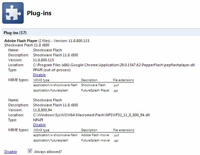The width and height of the screenshot is (200, 155).
Task: Click the NPSWF32_11_8_800_94.dll location path
Action: pos(91,115)
